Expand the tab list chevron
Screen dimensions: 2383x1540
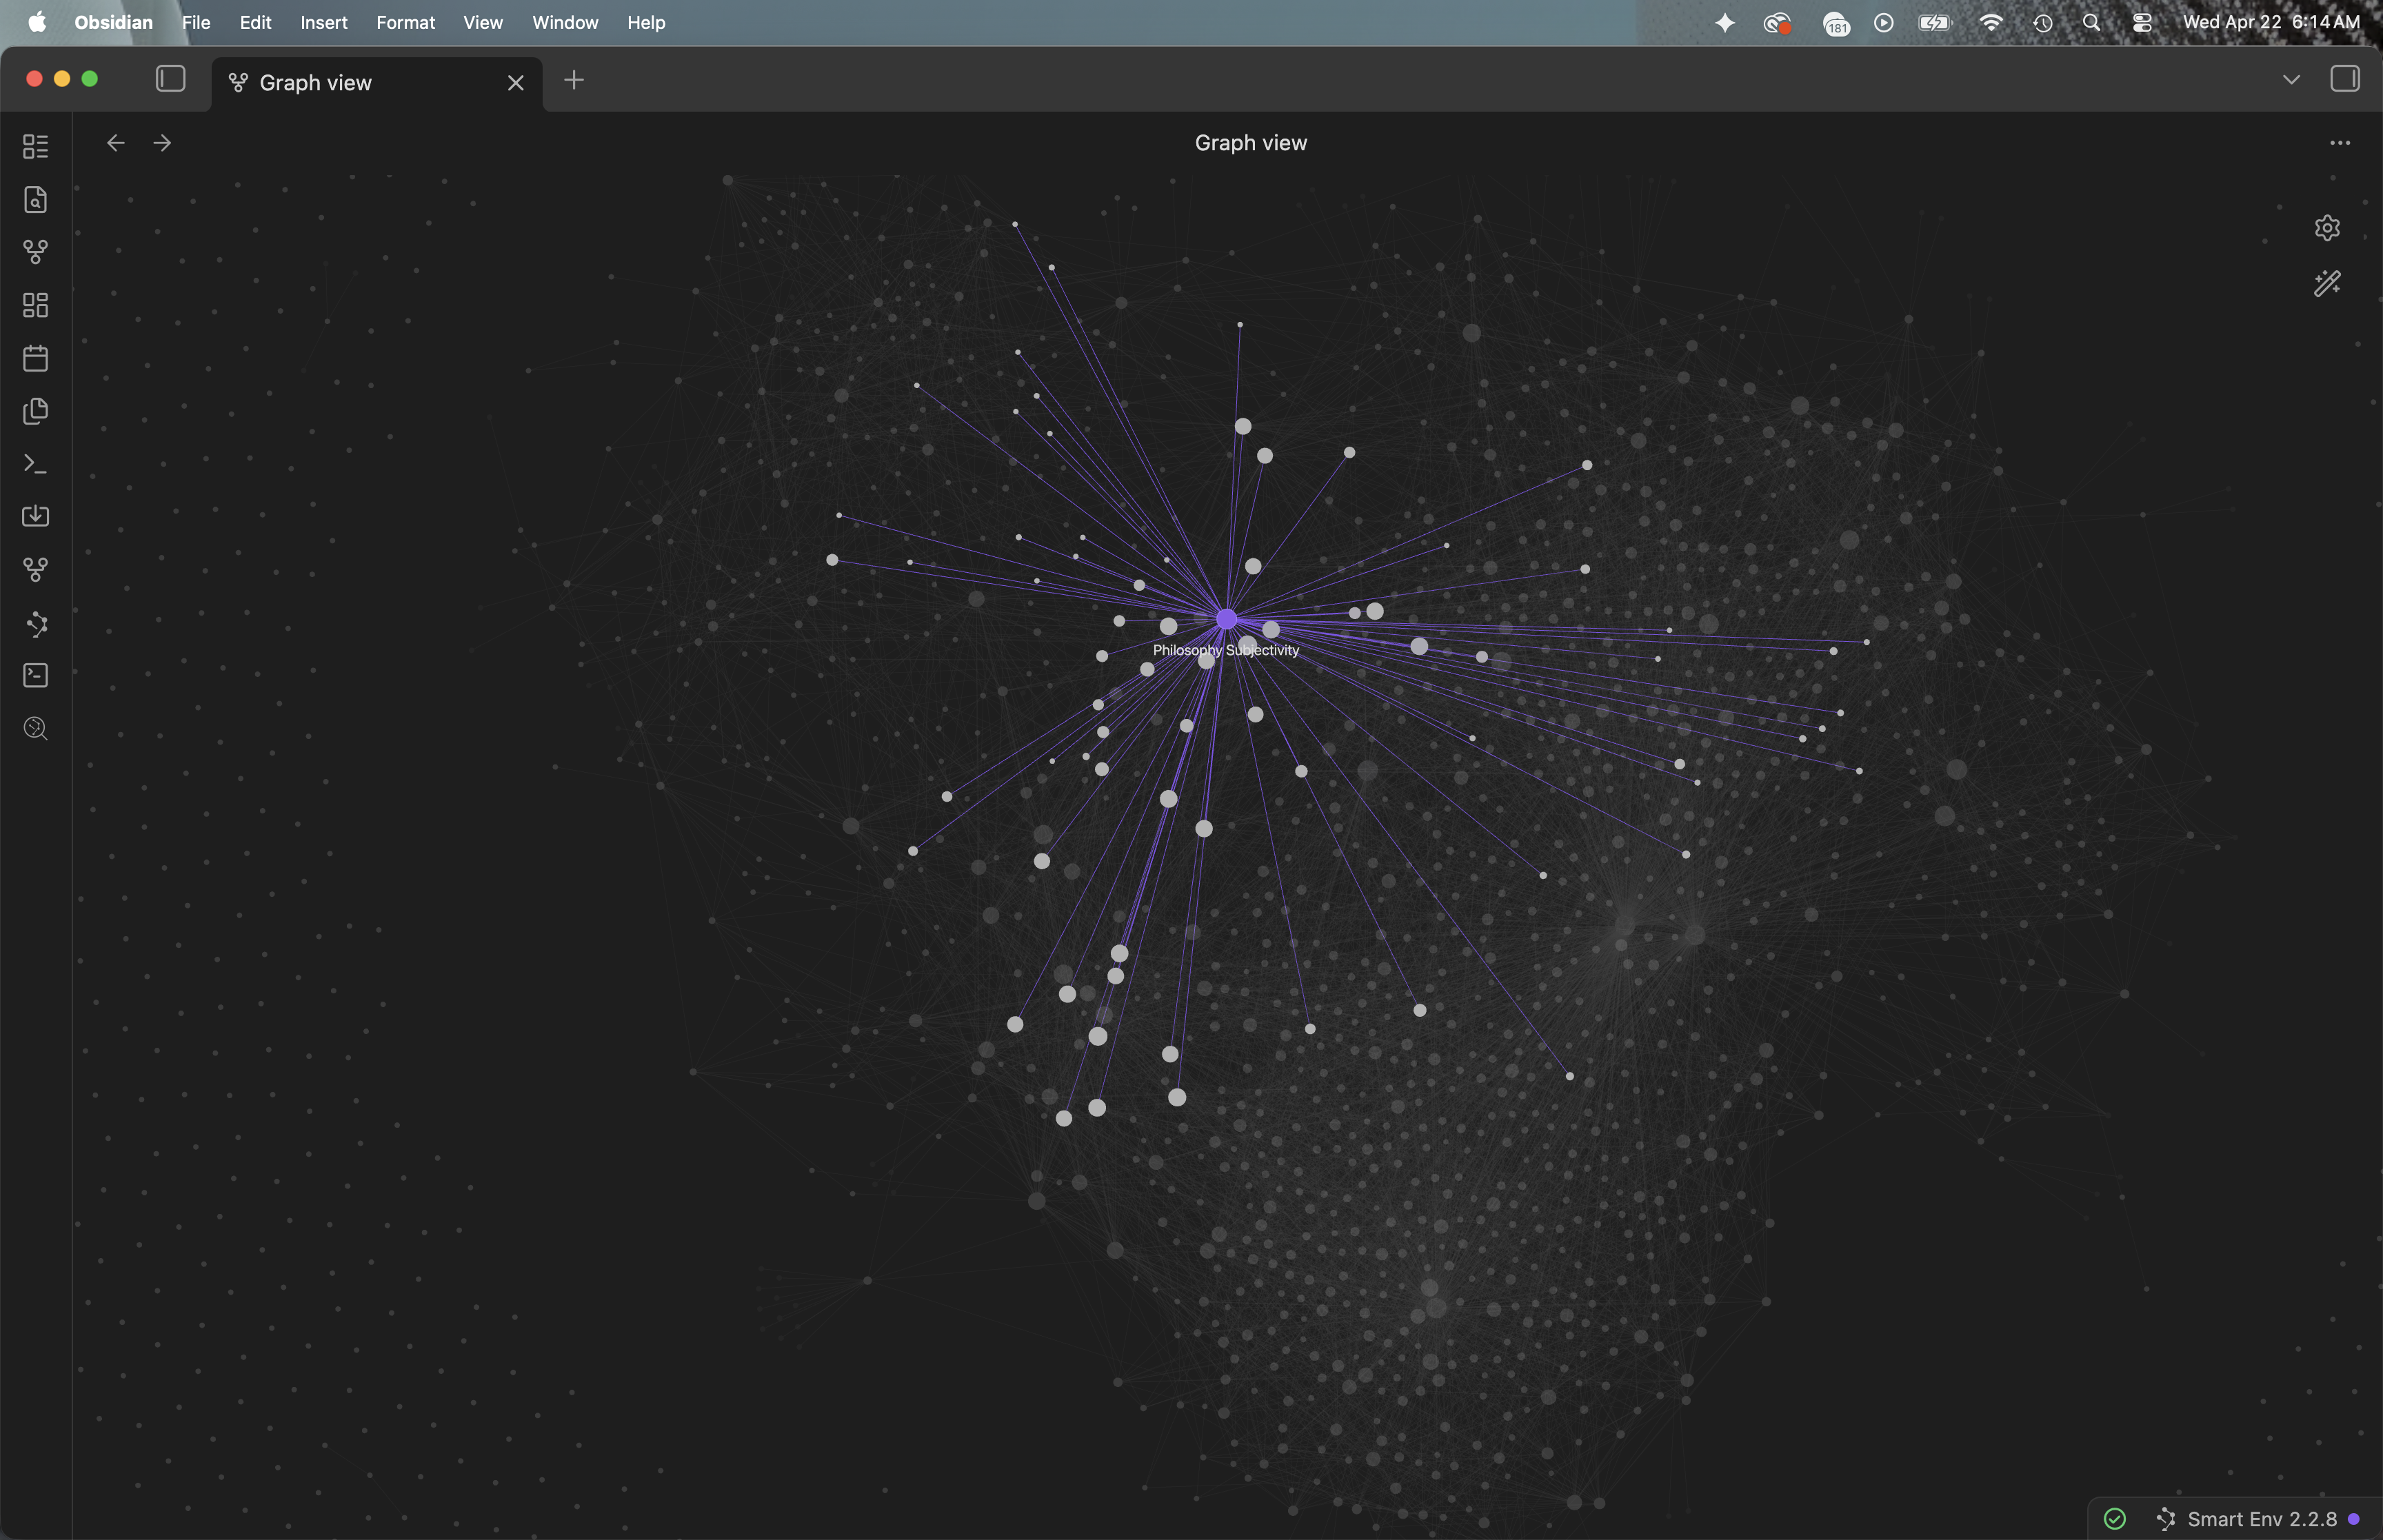tap(2291, 80)
